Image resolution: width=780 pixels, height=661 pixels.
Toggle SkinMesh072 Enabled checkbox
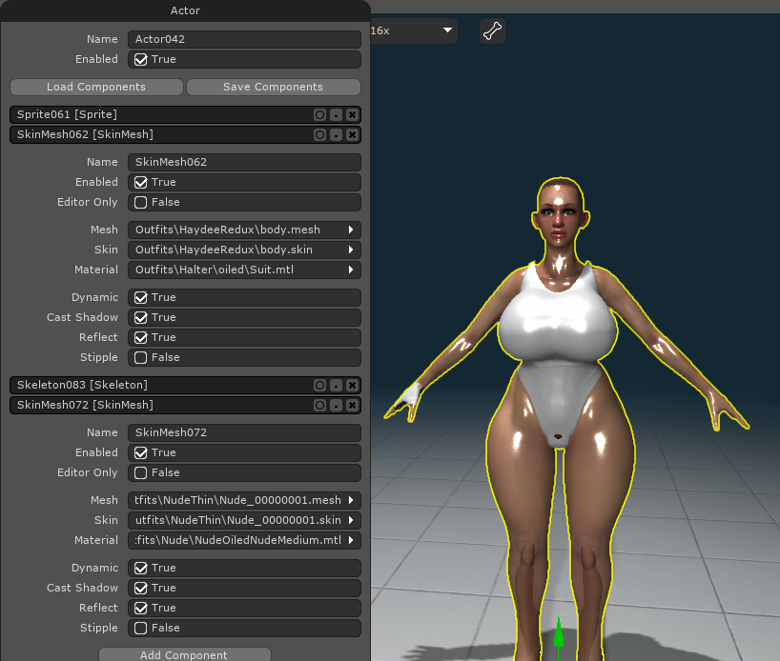(x=141, y=452)
